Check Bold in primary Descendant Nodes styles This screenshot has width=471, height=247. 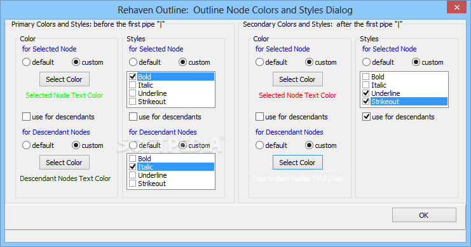click(x=132, y=159)
